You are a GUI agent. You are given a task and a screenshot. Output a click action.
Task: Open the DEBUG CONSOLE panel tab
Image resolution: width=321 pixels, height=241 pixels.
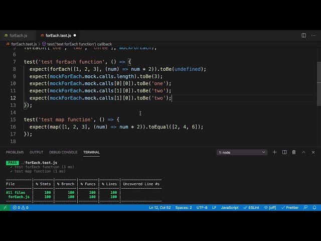(x=63, y=152)
